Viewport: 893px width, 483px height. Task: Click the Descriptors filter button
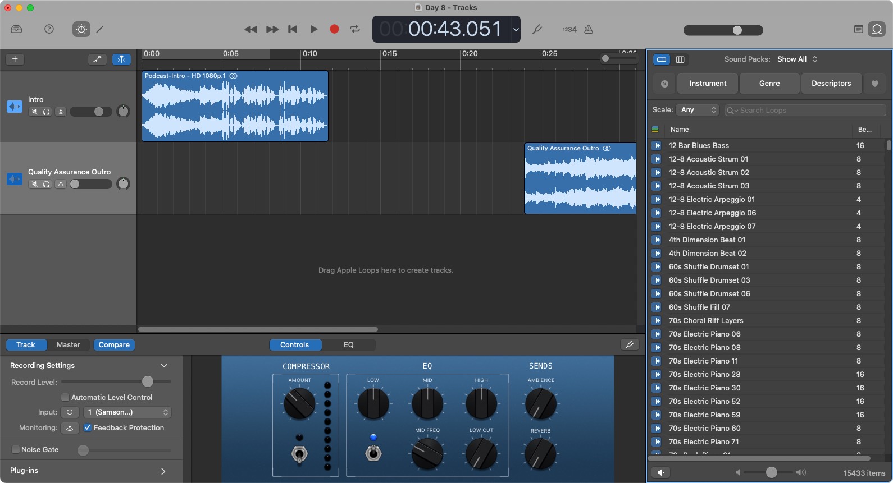click(831, 84)
